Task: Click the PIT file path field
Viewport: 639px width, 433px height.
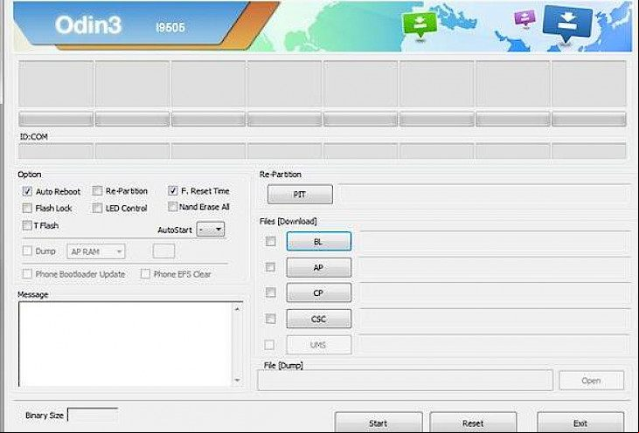Action: tap(484, 195)
